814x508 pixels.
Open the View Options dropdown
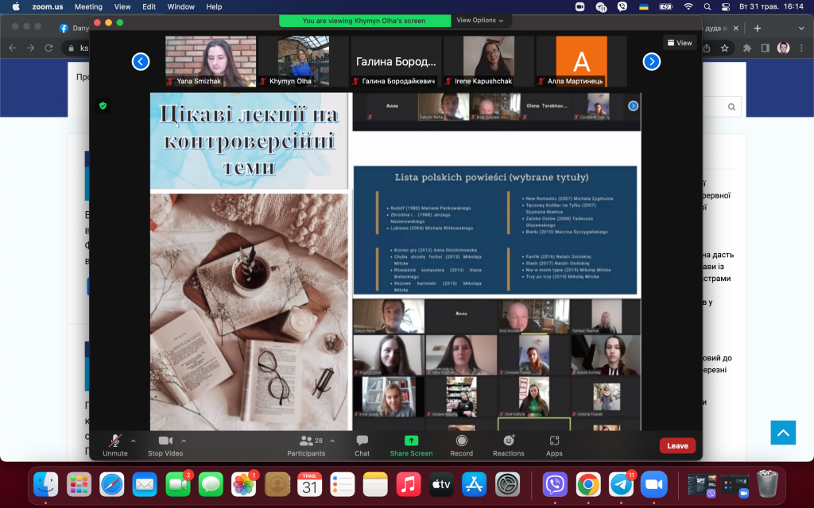479,20
